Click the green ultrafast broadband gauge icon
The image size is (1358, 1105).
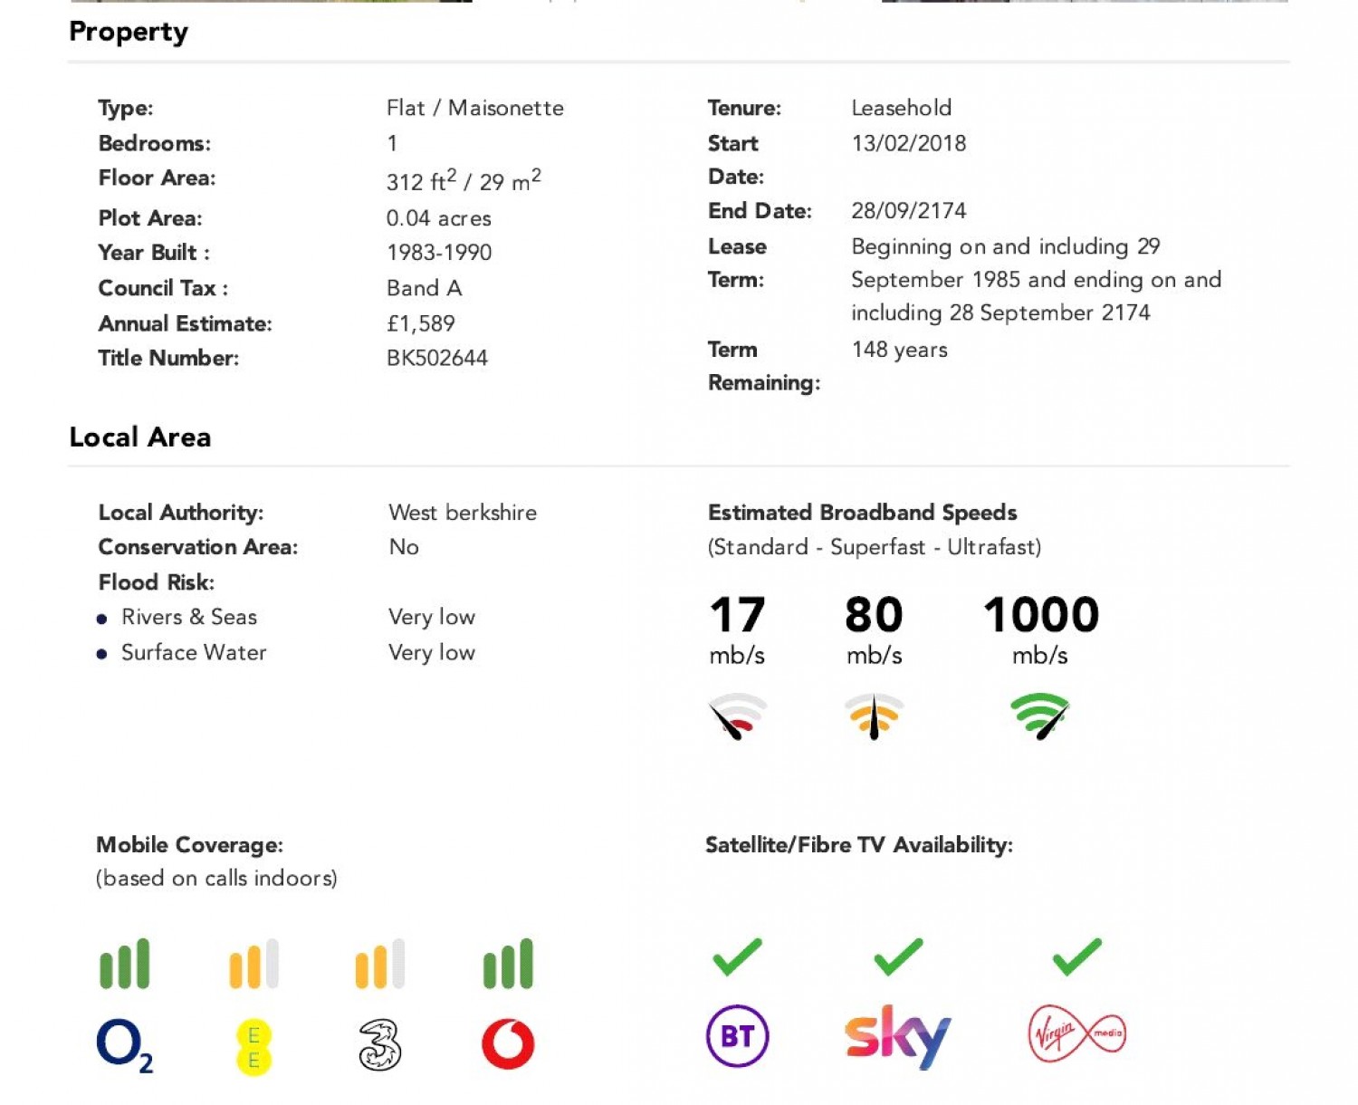pos(1040,716)
